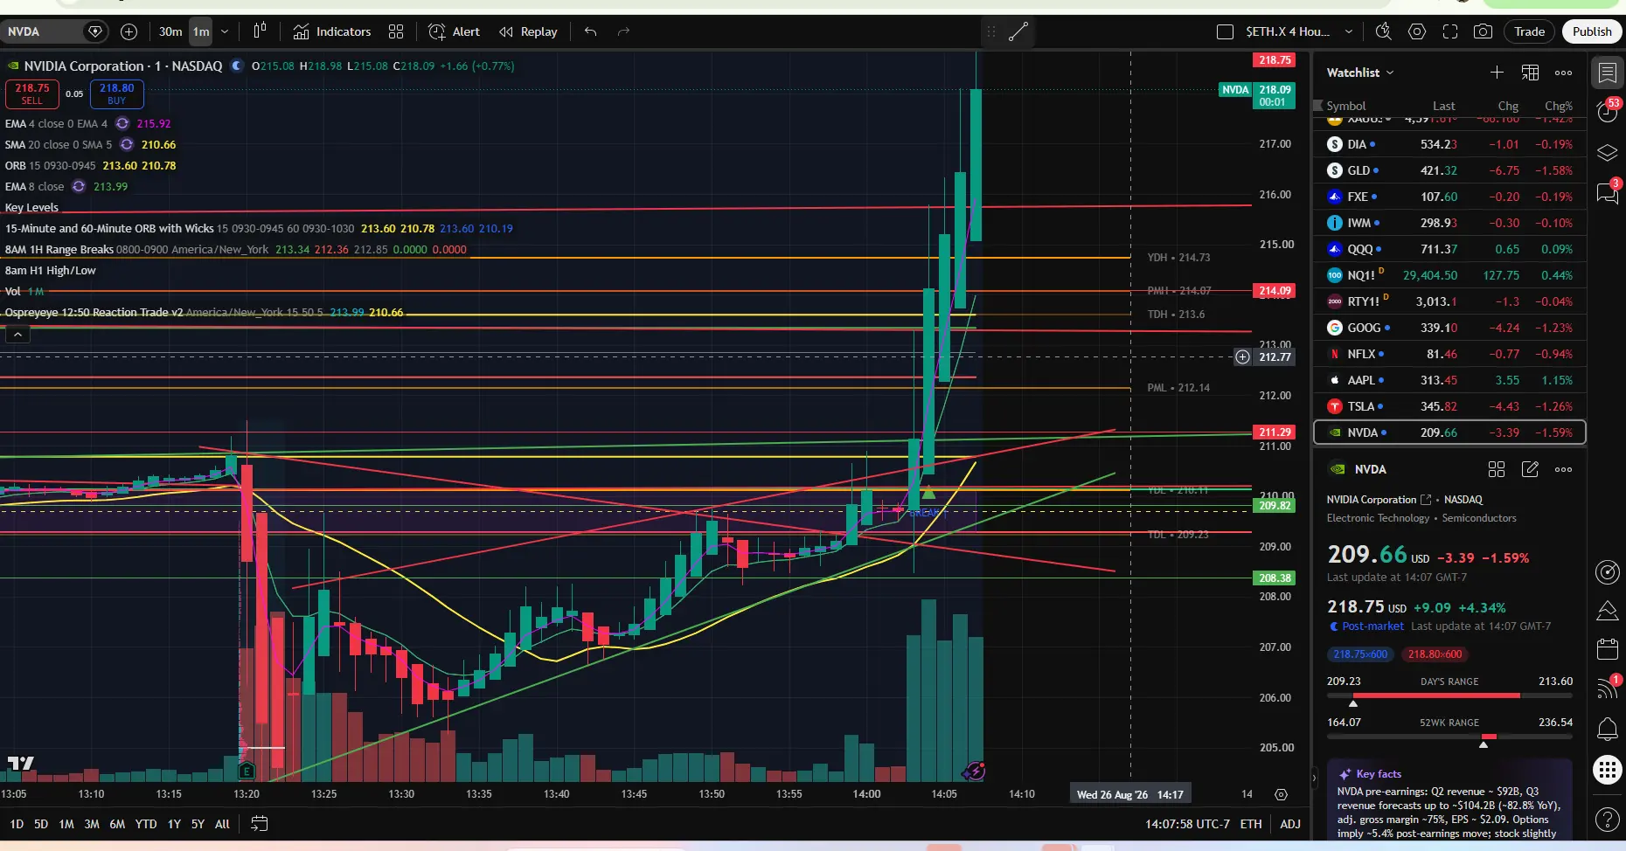Enter fullscreen mode on the chart
Screen dimensions: 1626x851
pos(1450,31)
